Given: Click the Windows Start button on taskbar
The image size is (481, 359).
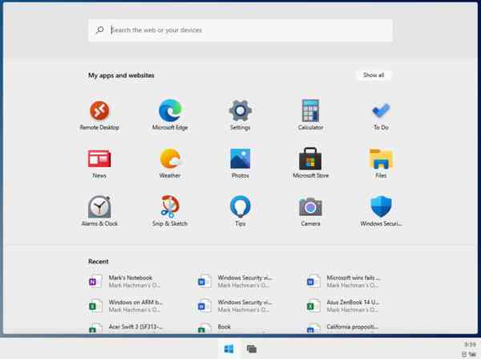Looking at the screenshot, I should tap(228, 349).
